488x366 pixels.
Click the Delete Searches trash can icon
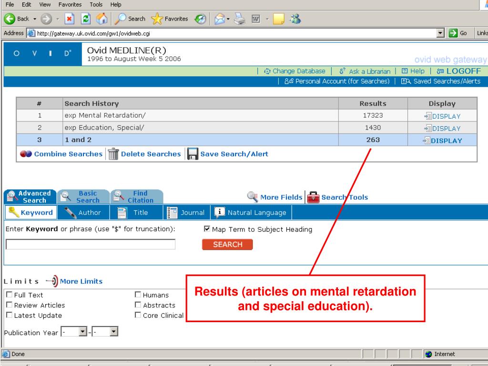113,154
